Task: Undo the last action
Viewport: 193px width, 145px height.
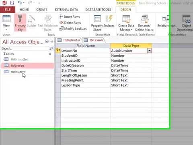Action: click(x=20, y=2)
